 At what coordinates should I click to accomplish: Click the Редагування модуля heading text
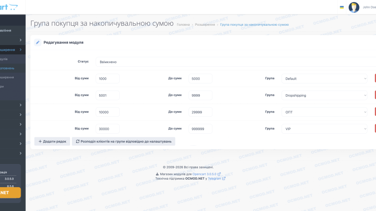pyautogui.click(x=63, y=42)
